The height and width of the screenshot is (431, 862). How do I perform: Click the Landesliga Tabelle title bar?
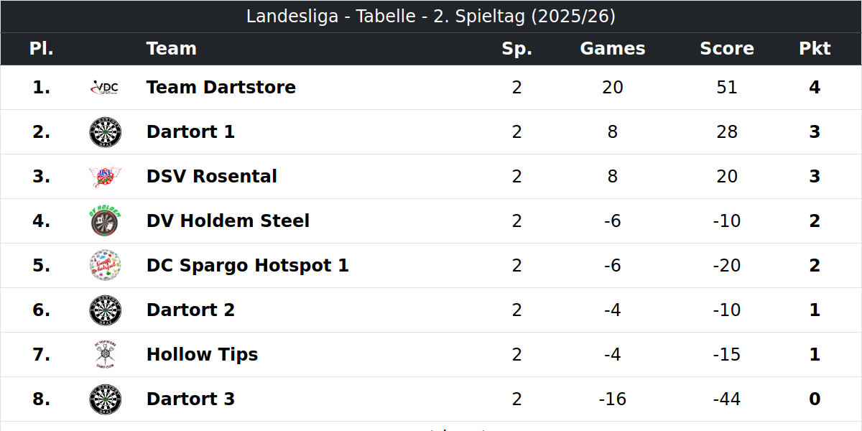[431, 17]
